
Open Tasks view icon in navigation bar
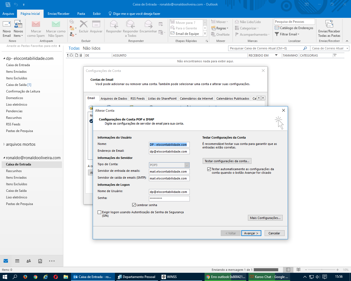[40, 261]
